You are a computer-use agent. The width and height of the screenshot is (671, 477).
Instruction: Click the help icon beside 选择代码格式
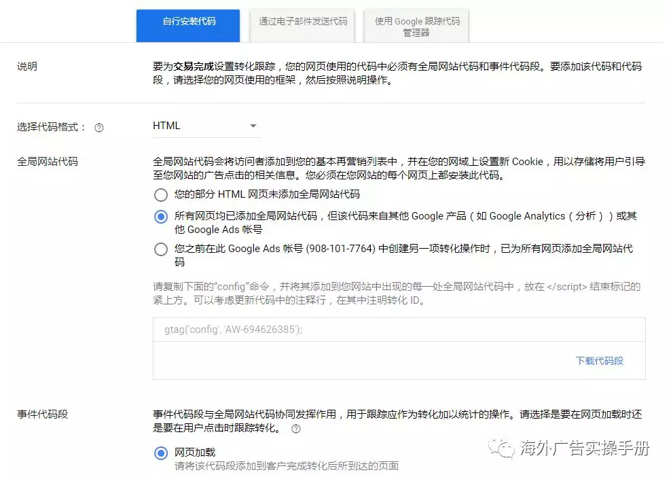click(x=99, y=127)
